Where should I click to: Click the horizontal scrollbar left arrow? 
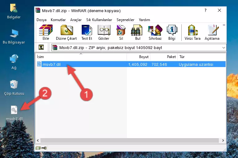38,140
